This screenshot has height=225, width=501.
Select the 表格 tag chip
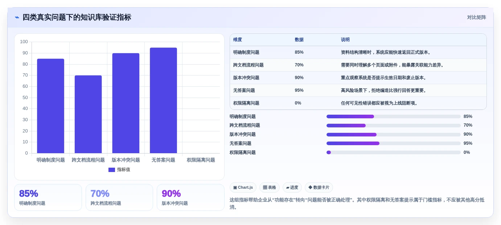click(x=270, y=188)
